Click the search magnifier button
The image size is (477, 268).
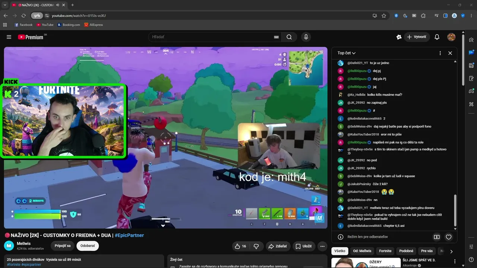289,37
